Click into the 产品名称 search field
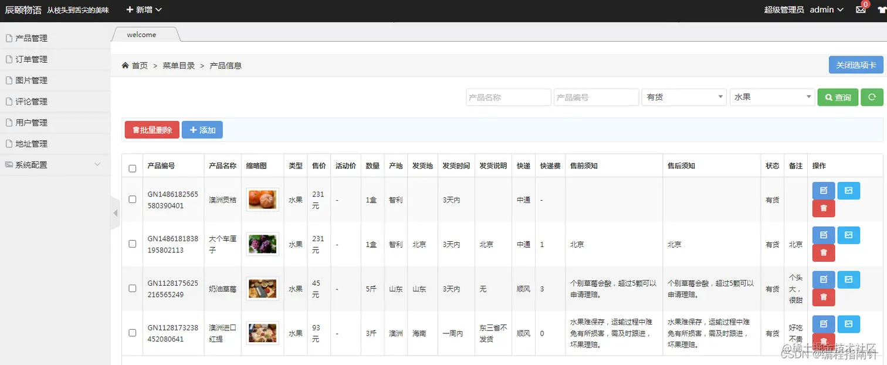887x365 pixels. [509, 97]
